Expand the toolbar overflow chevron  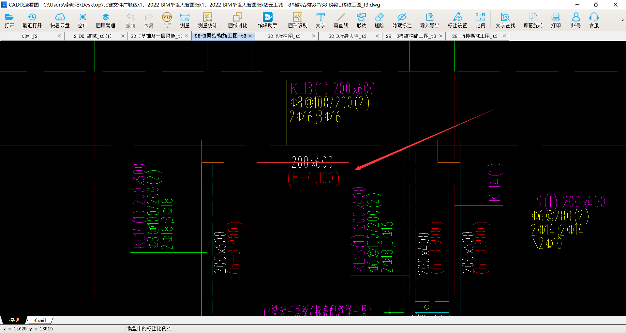[x=623, y=20]
